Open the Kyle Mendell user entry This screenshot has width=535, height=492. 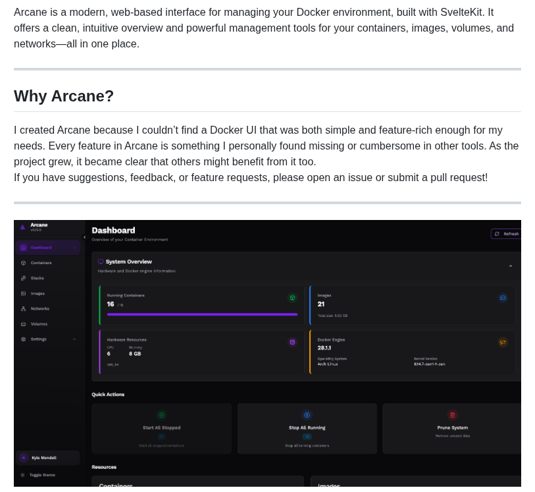pyautogui.click(x=48, y=458)
